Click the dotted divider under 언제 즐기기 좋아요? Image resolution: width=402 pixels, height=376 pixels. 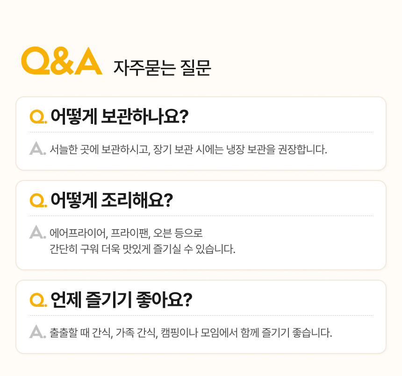(x=201, y=316)
